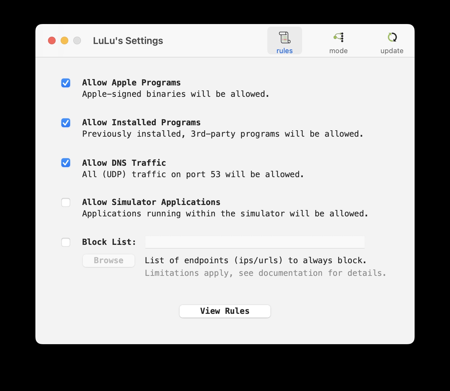Turn off Allow DNS Traffic
Viewport: 450px width, 391px height.
pos(66,163)
